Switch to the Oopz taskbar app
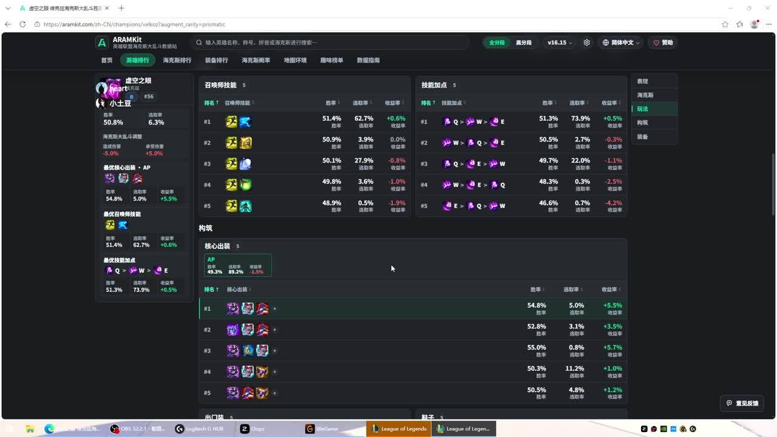This screenshot has height=437, width=777. pos(252,429)
